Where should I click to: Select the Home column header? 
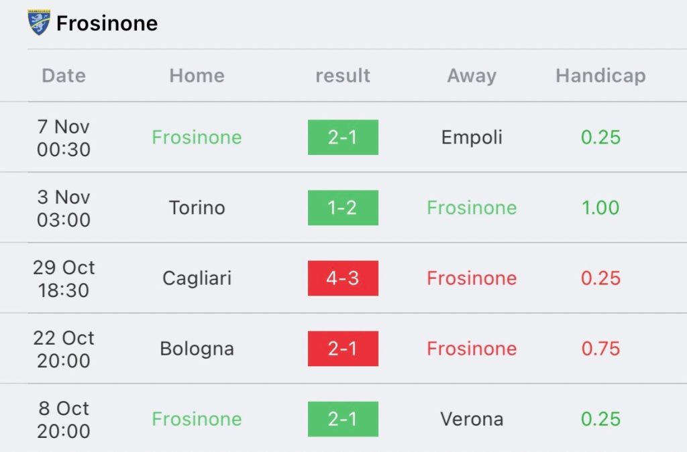[x=197, y=76]
